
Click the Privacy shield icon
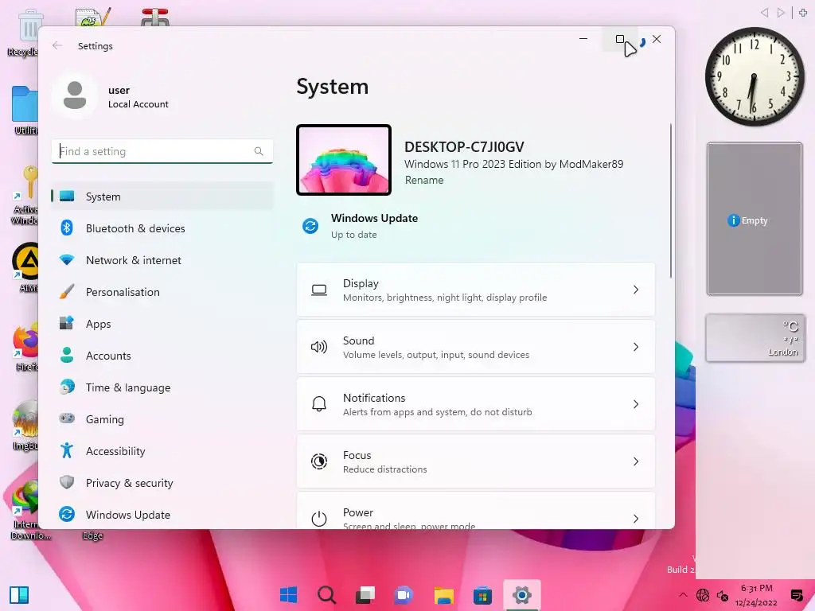click(67, 482)
